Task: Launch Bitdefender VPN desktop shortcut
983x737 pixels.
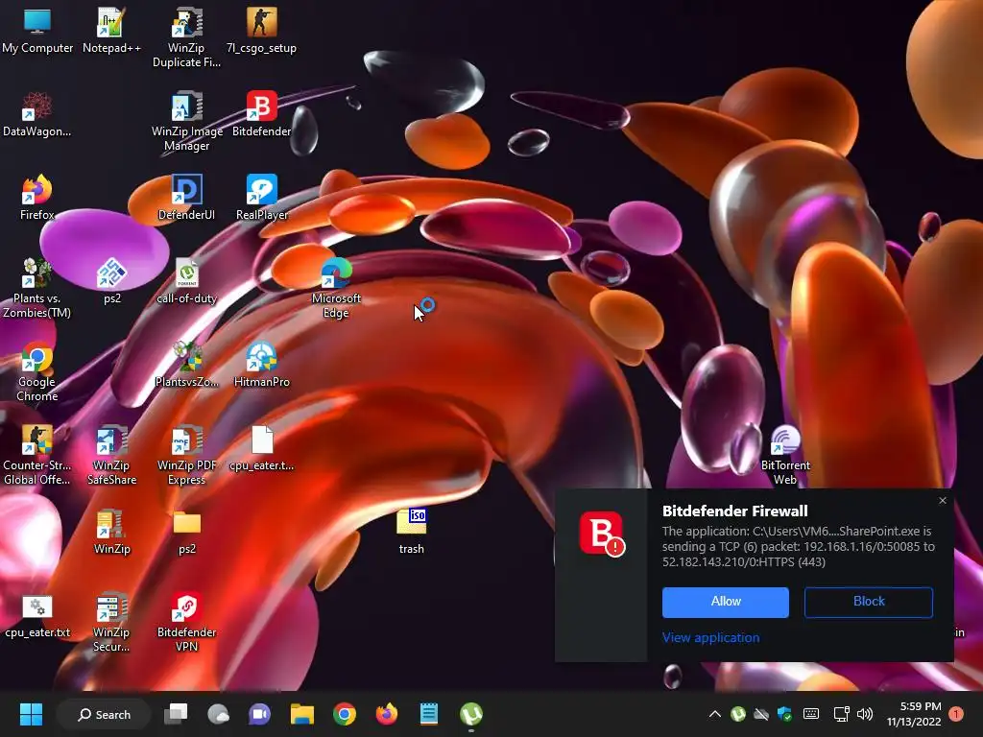Action: coord(186,623)
